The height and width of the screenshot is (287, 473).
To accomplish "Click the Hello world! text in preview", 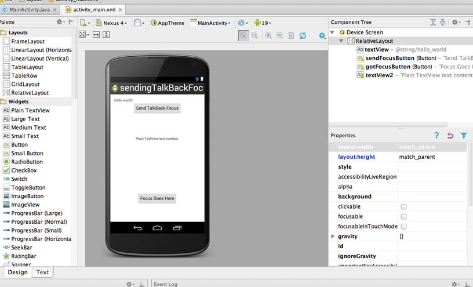I will [123, 100].
